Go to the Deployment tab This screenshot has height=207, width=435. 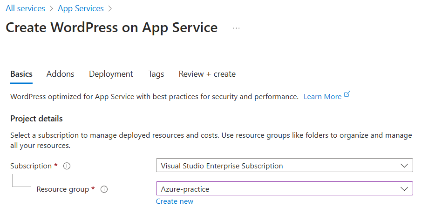click(111, 74)
